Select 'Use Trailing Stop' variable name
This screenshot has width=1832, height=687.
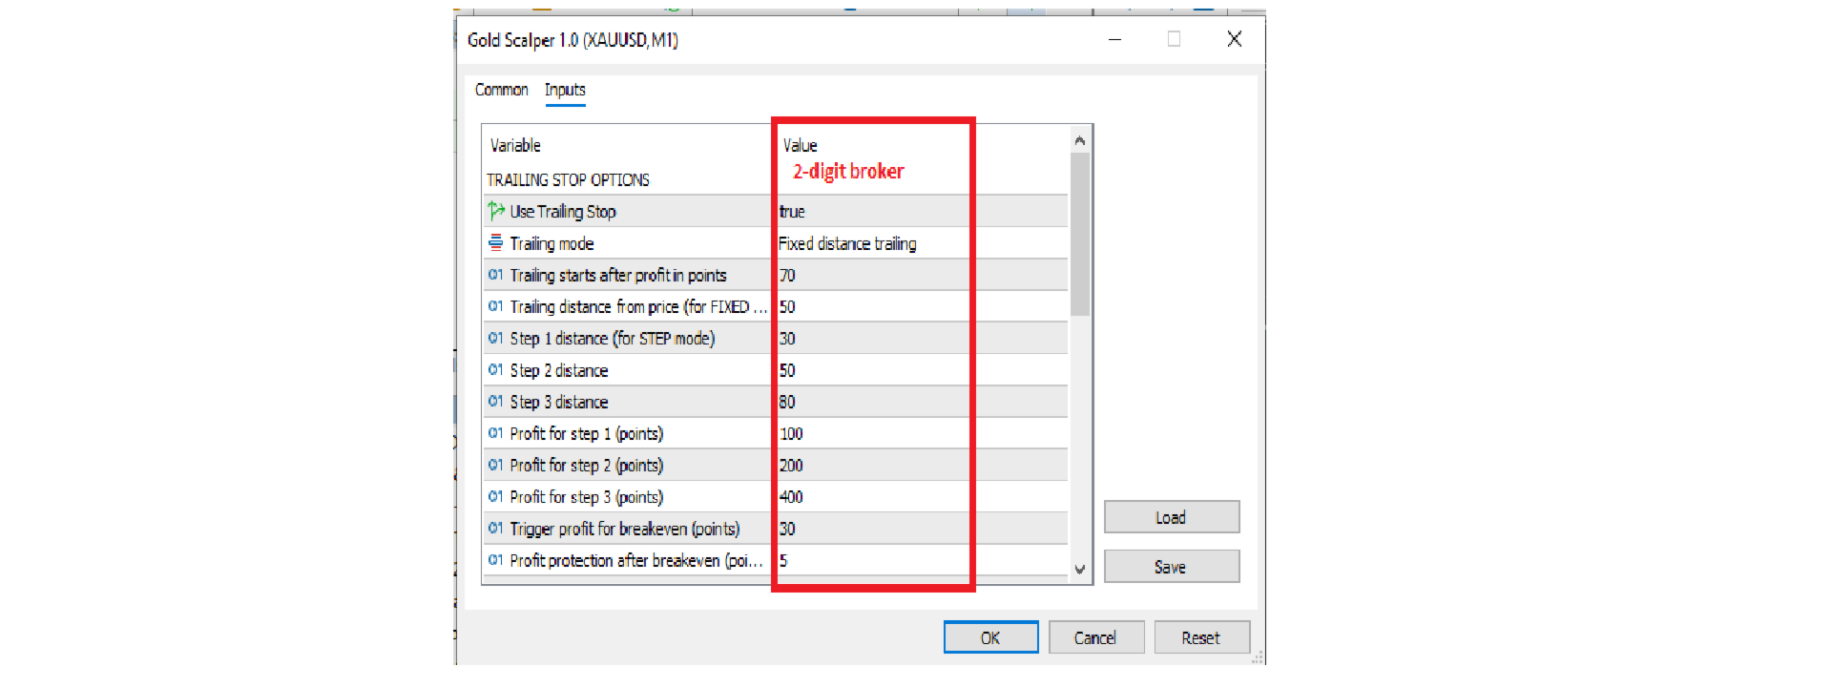coord(563,211)
